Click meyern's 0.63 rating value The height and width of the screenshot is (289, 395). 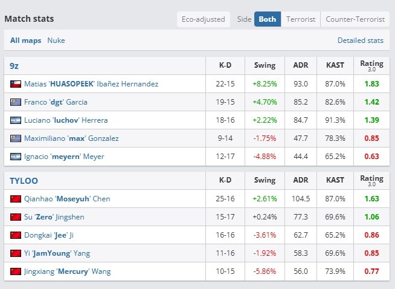point(372,157)
